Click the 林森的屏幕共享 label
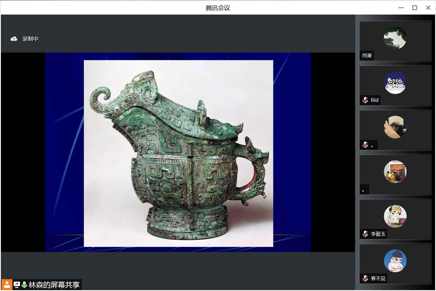436x291 pixels. [54, 285]
